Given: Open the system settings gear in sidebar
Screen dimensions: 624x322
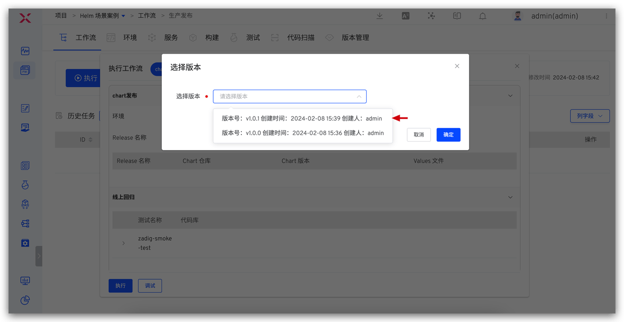Looking at the screenshot, I should (x=25, y=243).
